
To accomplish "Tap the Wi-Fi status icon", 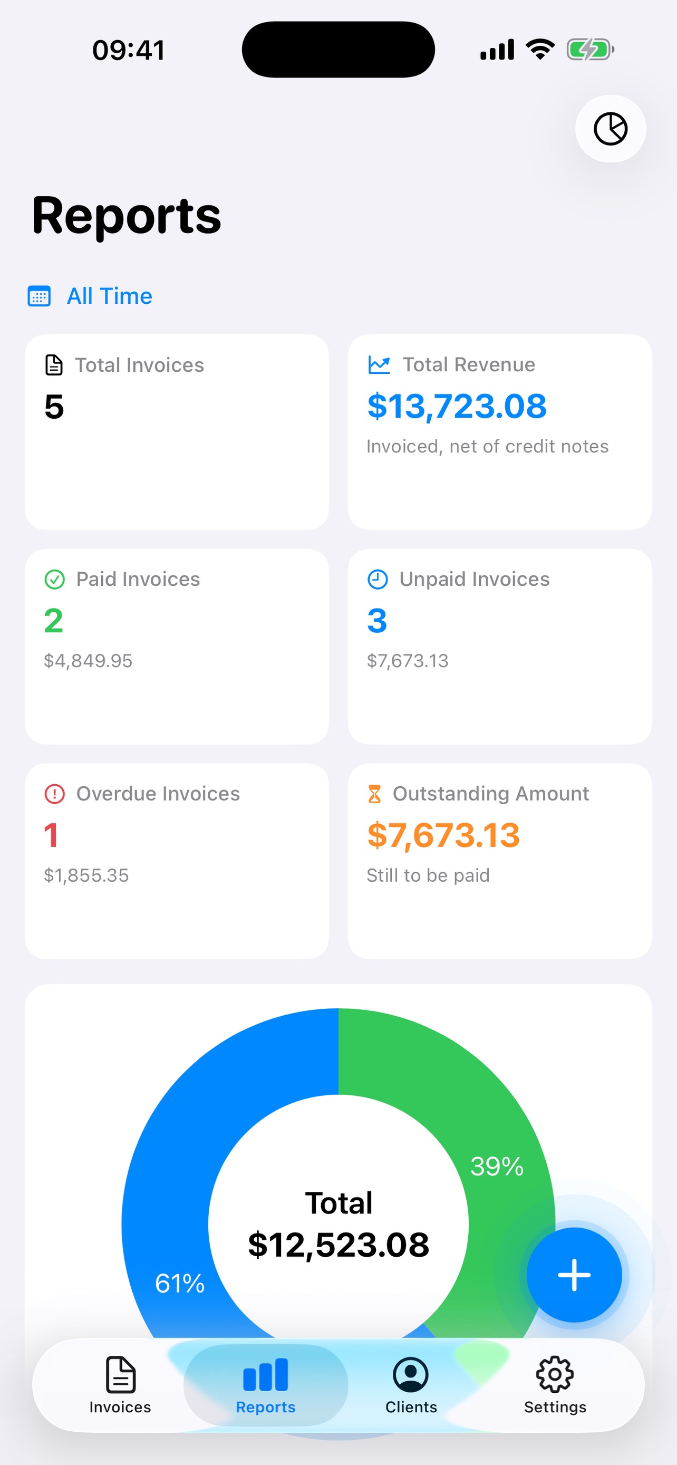I will click(540, 50).
